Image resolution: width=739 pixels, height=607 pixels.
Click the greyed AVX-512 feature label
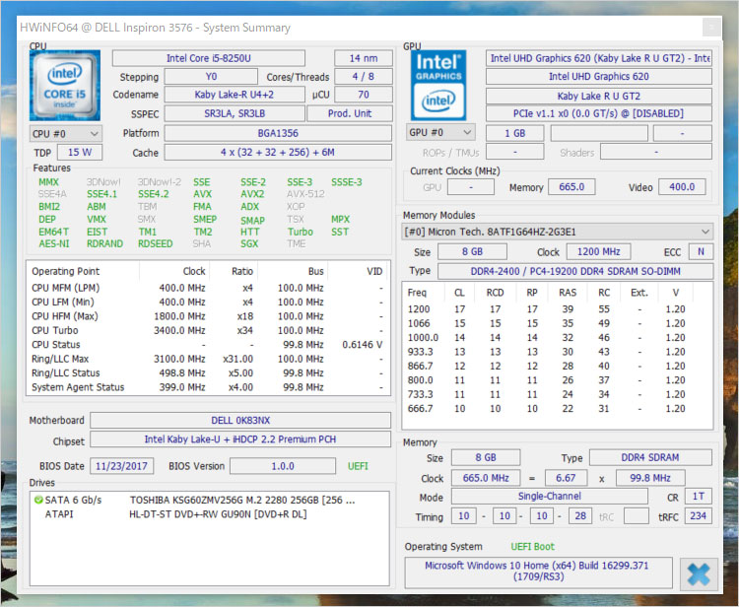[x=305, y=194]
